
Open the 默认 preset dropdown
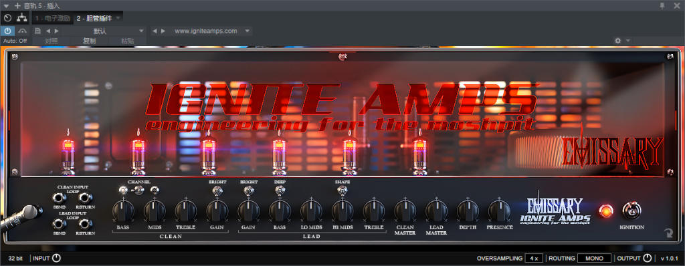point(103,31)
